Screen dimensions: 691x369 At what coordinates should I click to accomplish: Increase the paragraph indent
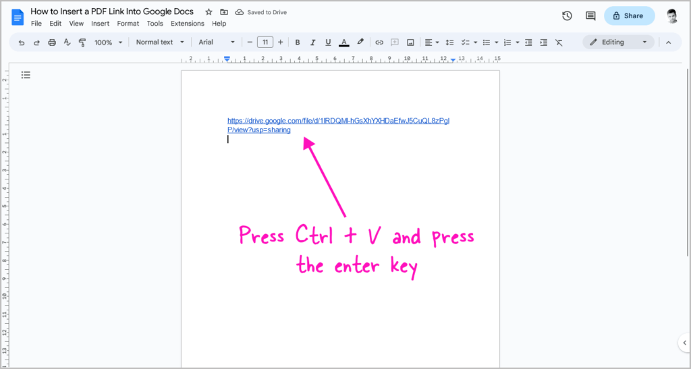[x=544, y=42]
